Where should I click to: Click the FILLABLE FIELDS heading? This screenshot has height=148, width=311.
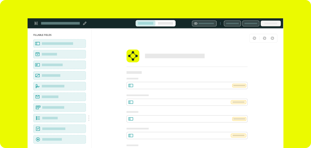coord(42,35)
